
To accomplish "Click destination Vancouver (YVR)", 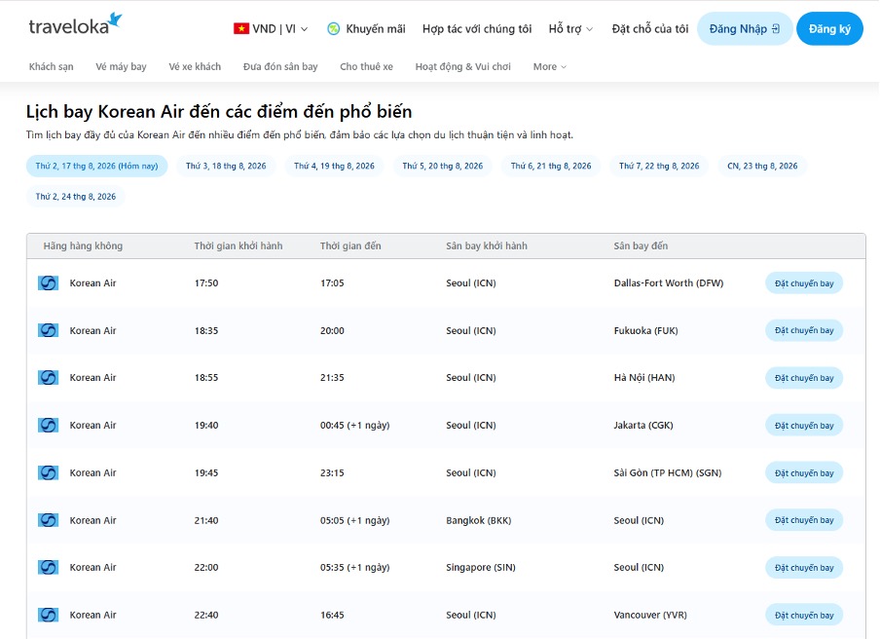I will click(x=650, y=616).
